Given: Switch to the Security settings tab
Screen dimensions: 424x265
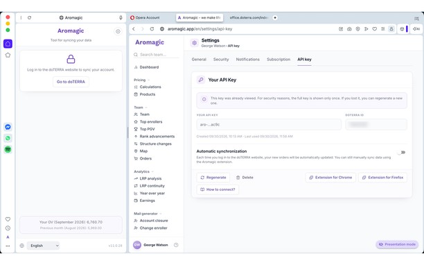Looking at the screenshot, I should [x=221, y=59].
